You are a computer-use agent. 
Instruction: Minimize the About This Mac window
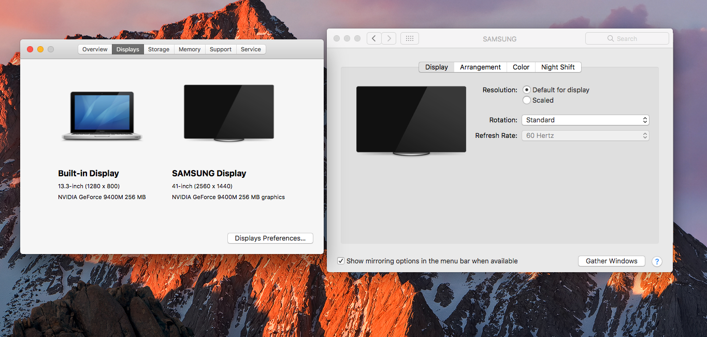point(40,49)
